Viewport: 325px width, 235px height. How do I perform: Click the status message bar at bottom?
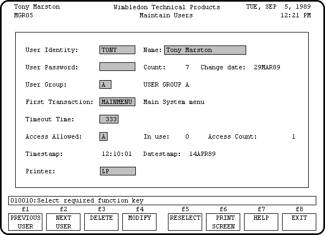click(162, 200)
